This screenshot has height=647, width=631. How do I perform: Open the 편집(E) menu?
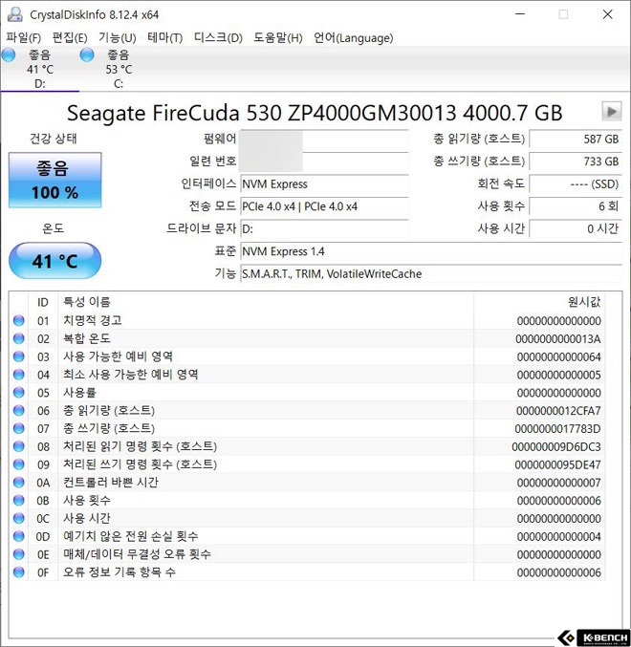70,38
